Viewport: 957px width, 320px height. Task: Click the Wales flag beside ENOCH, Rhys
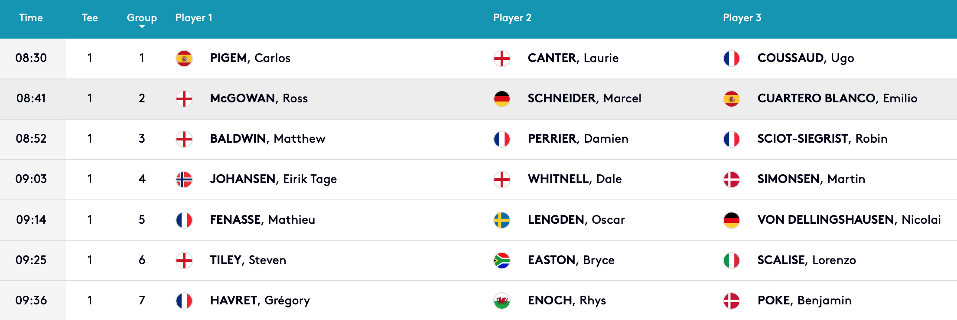[502, 301]
